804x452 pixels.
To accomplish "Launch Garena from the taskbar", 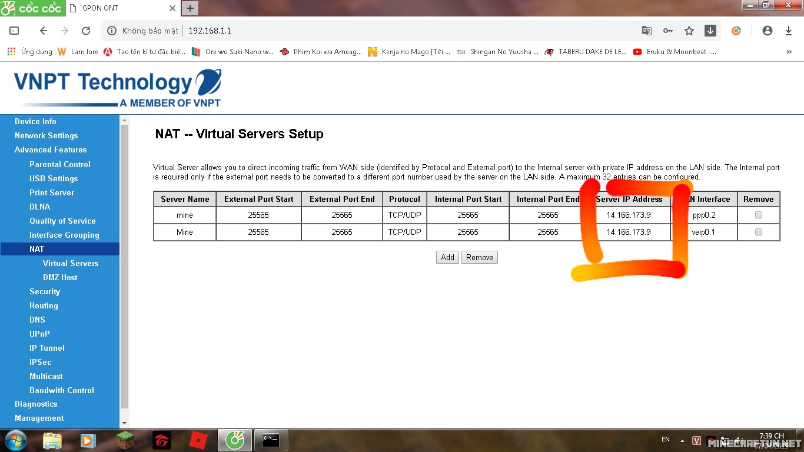I will [x=161, y=440].
